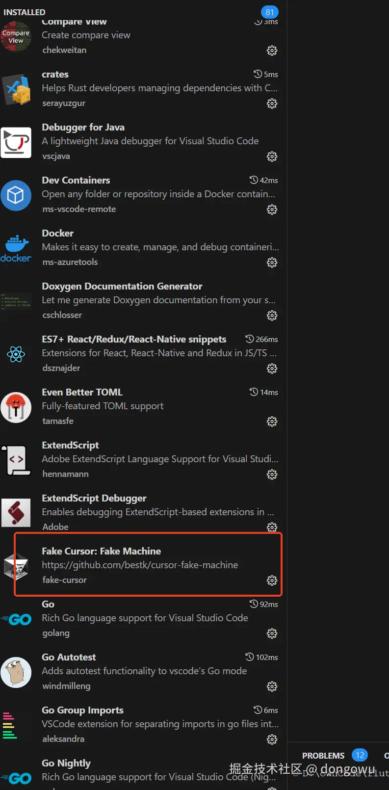Open manage gear for Doxygen Documentation Generator

[x=272, y=316]
